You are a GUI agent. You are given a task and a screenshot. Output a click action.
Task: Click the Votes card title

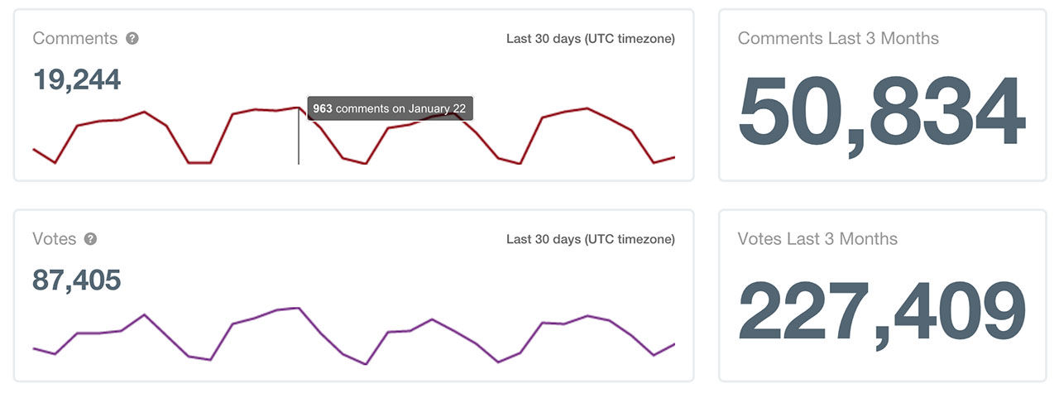[x=55, y=239]
